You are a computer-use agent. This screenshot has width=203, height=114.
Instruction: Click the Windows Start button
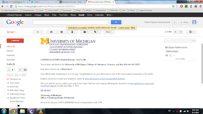[4, 111]
